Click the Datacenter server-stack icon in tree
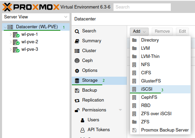195x138 pixels. 10,27
